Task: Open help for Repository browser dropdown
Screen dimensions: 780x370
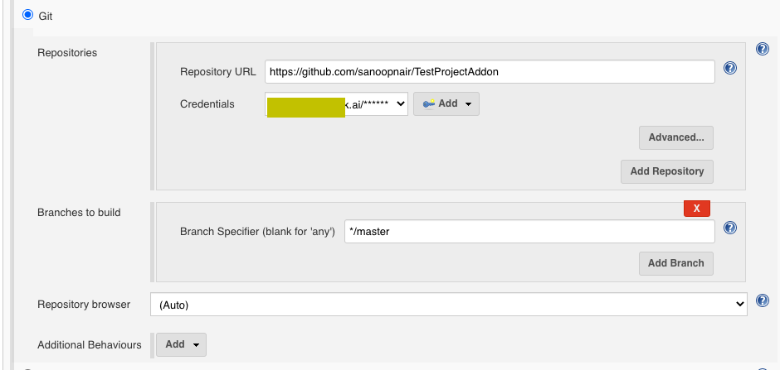Action: (763, 301)
